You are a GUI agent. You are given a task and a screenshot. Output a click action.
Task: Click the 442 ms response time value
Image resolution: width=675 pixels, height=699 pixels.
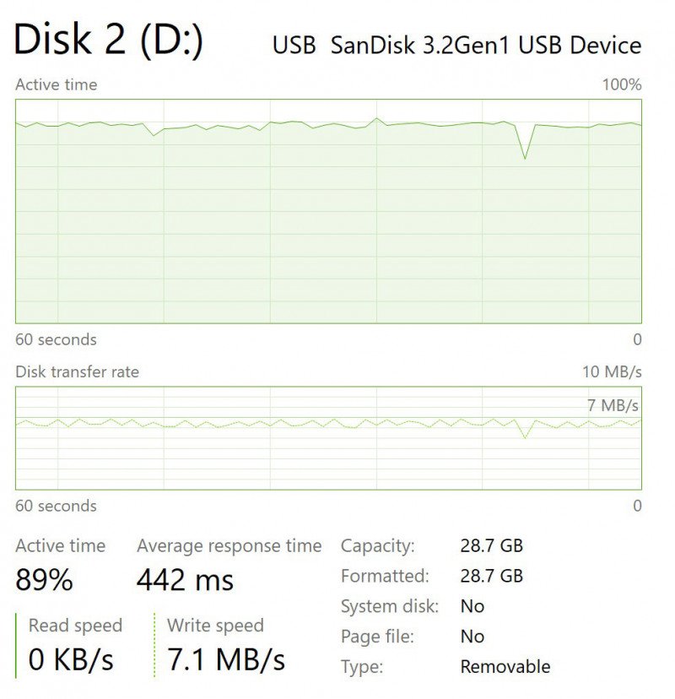(185, 580)
